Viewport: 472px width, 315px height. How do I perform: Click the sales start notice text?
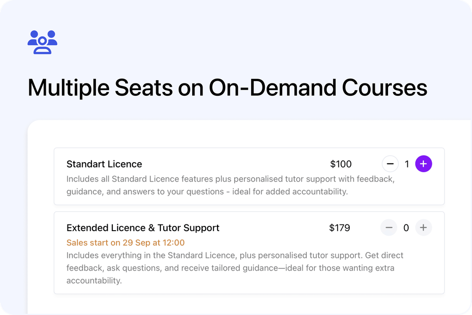pos(126,242)
